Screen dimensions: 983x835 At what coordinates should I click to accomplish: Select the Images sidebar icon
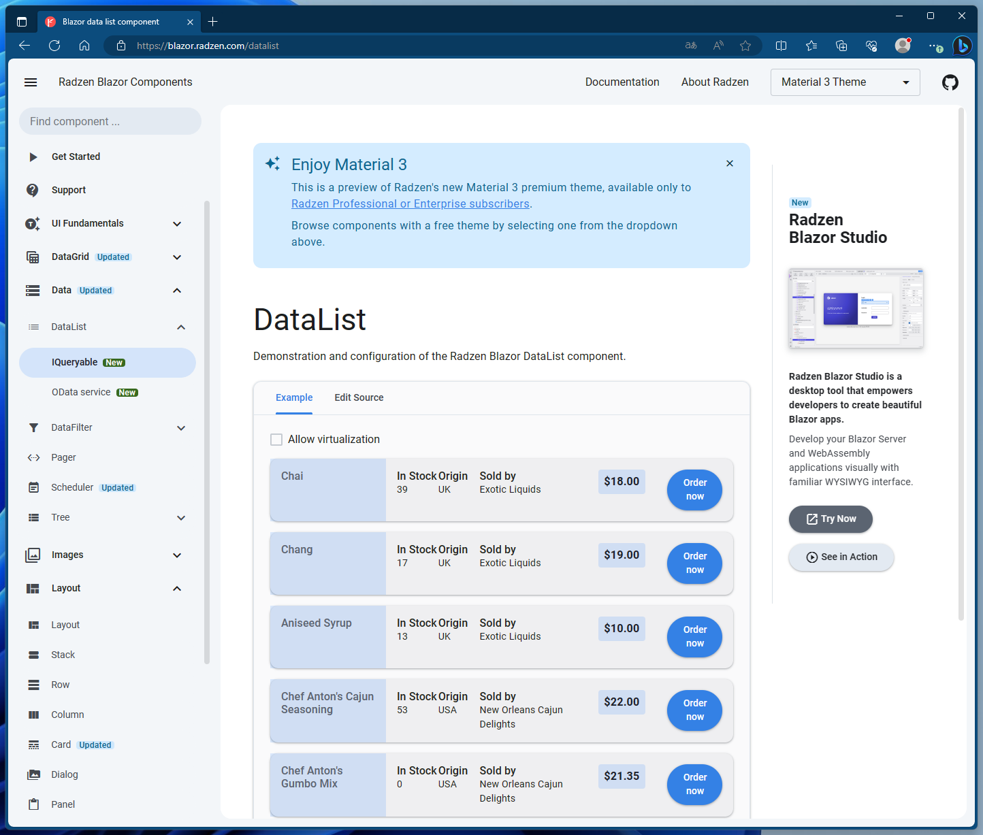(x=33, y=555)
